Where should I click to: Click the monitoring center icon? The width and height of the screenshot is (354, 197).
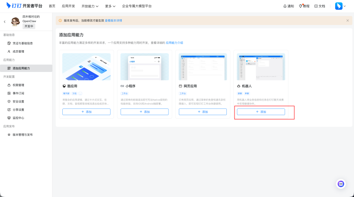click(x=9, y=118)
